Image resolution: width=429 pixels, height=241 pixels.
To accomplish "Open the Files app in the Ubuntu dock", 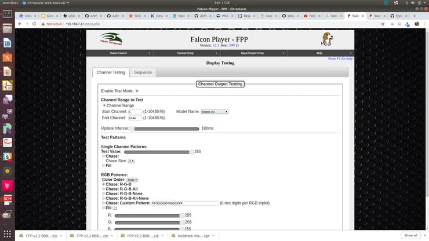I will click(x=8, y=28).
